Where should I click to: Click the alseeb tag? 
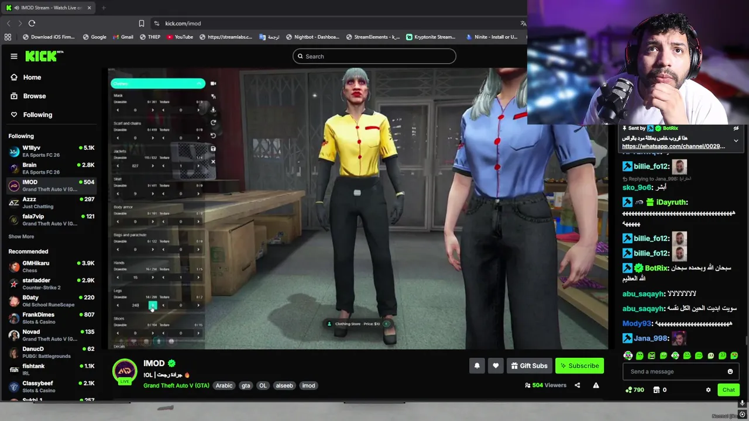click(284, 386)
